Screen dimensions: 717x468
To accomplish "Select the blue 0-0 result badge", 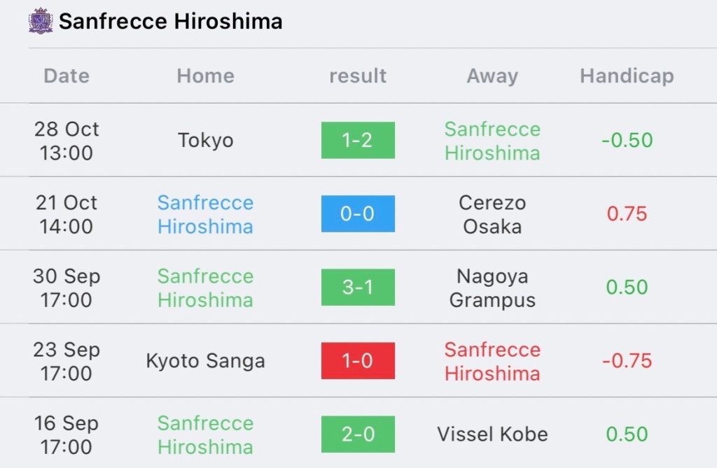I will (x=358, y=214).
